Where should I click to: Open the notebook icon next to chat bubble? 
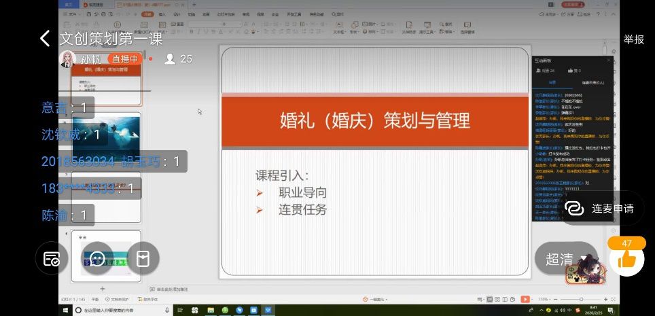click(143, 259)
